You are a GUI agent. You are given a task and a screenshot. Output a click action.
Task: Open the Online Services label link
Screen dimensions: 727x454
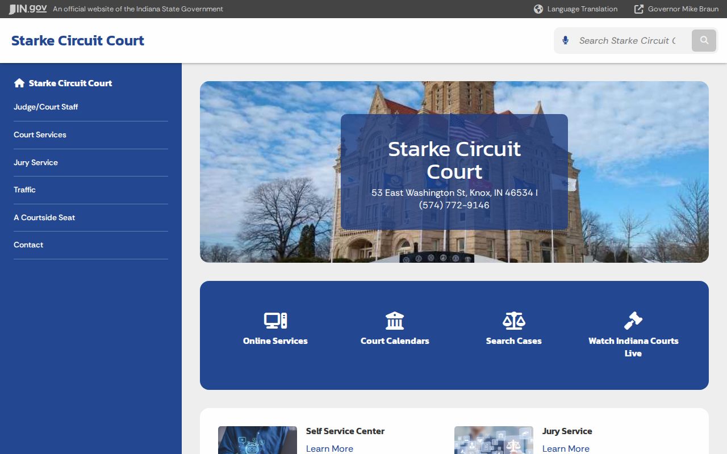275,340
